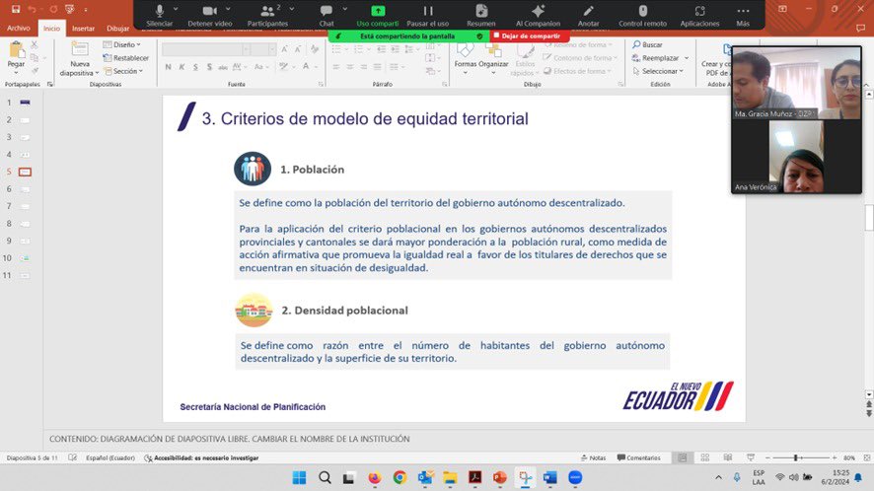Expand video options arrow beside Detener video
Viewport: 874px width, 491px height.
click(228, 9)
